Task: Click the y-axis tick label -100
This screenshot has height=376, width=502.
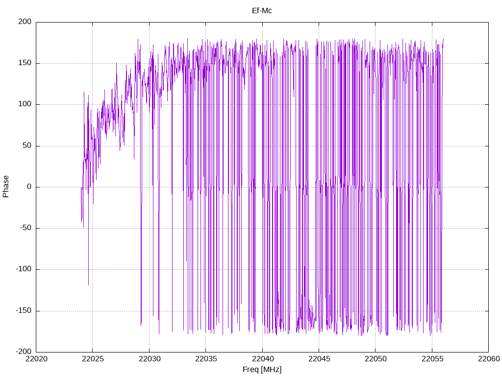Action: pos(24,269)
